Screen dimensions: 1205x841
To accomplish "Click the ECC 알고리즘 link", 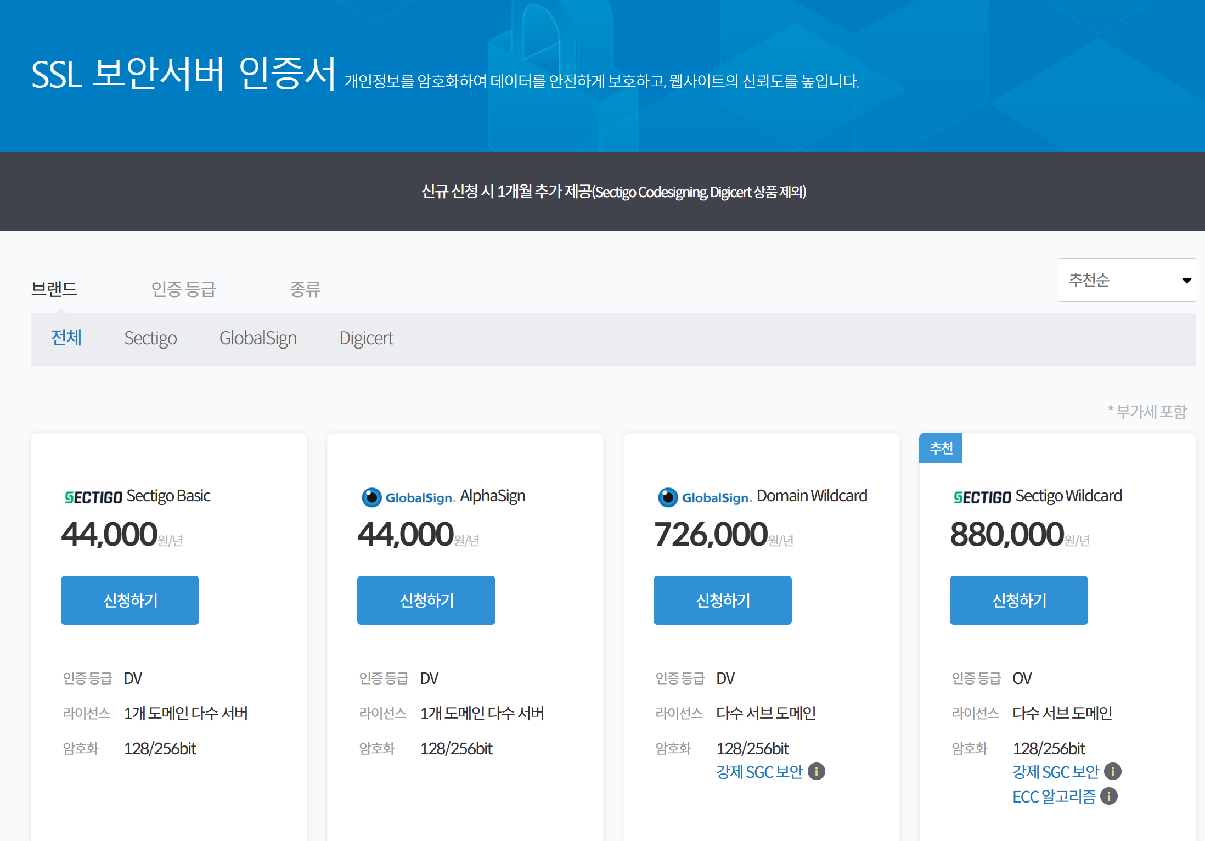I will pos(1054,797).
